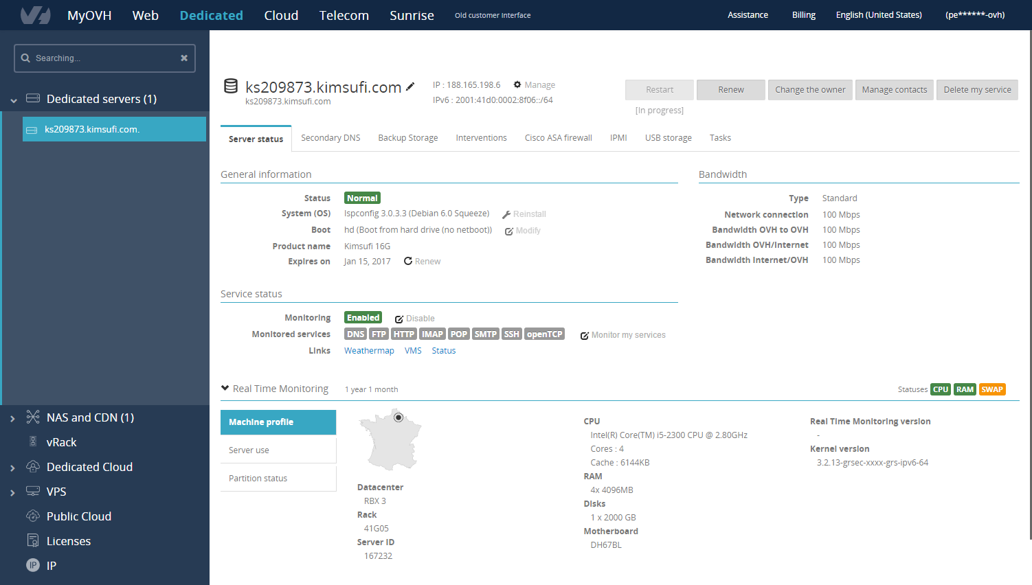
Task: Click the Dedicated Cloud icon
Action: [x=32, y=466]
